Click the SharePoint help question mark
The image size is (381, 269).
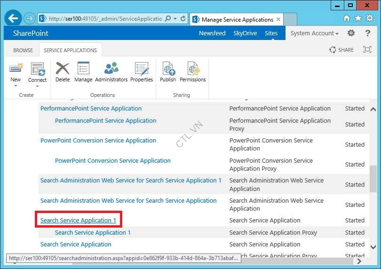pos(367,33)
